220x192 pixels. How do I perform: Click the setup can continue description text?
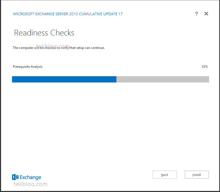(59, 48)
